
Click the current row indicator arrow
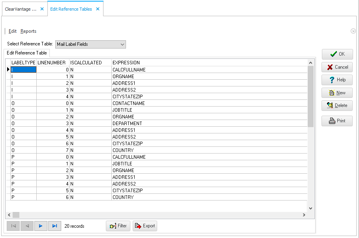(x=8, y=69)
